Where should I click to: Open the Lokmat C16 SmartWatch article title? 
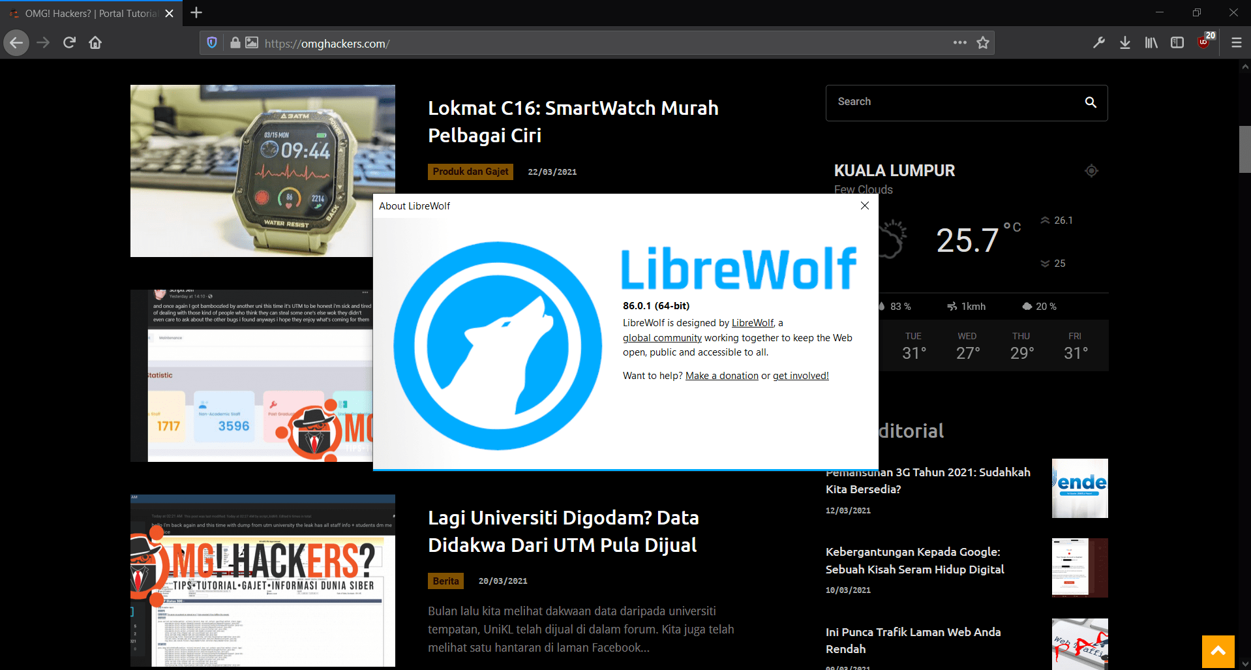point(573,121)
